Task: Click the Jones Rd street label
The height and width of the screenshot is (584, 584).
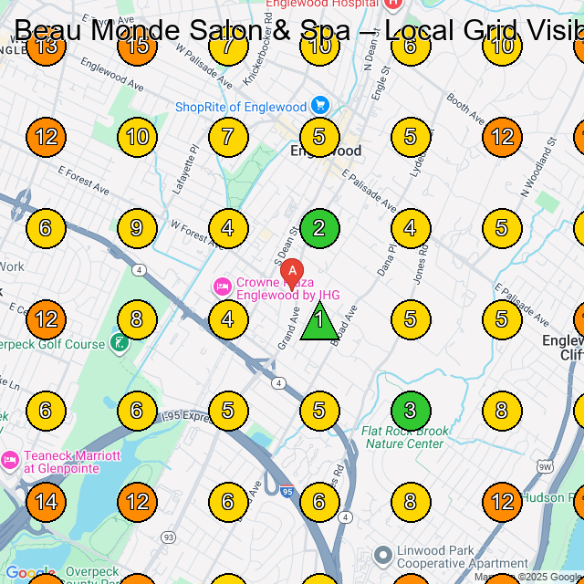Action: pos(420,265)
